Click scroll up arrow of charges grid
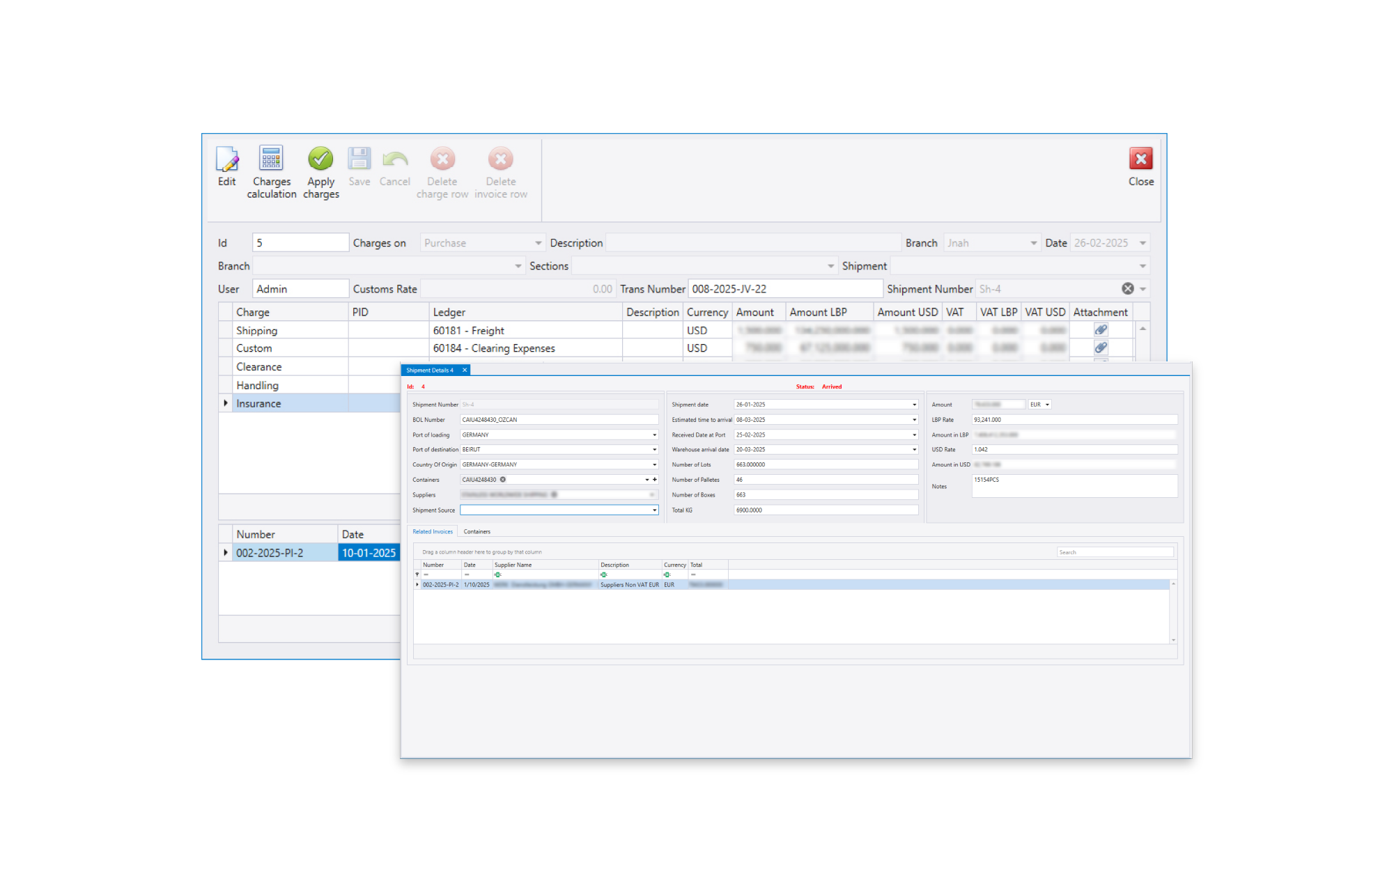The width and height of the screenshot is (1394, 892). 1143,329
